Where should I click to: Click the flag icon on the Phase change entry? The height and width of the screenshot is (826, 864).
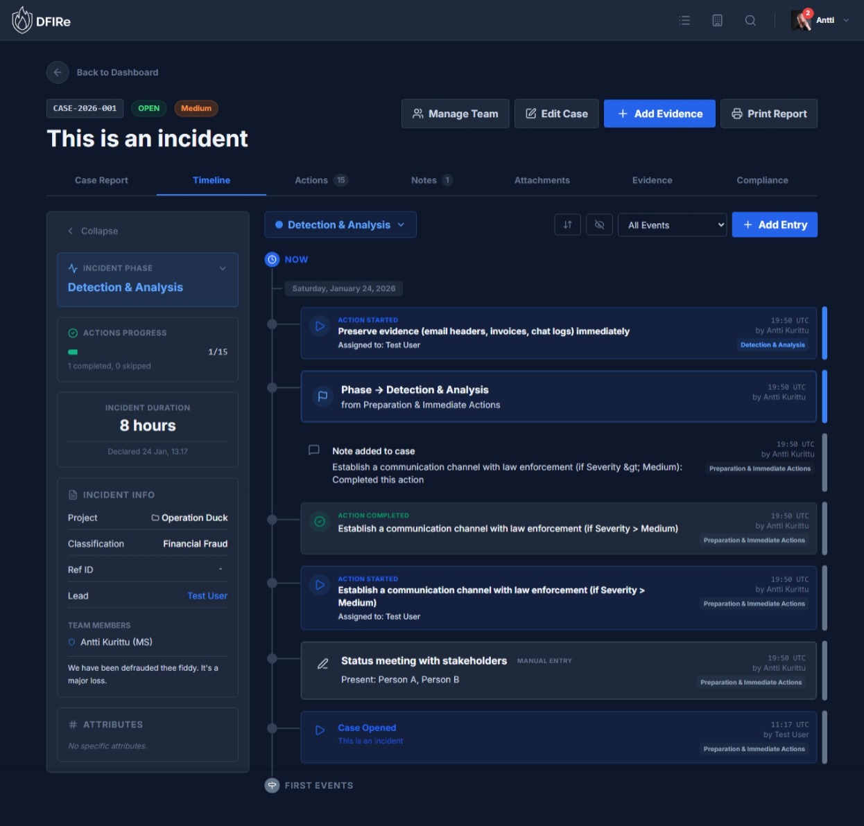click(x=322, y=396)
